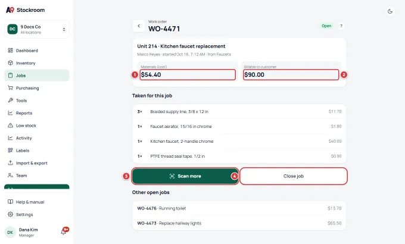The width and height of the screenshot is (405, 244).
Task: Go to the Inventory page
Action: point(37,63)
